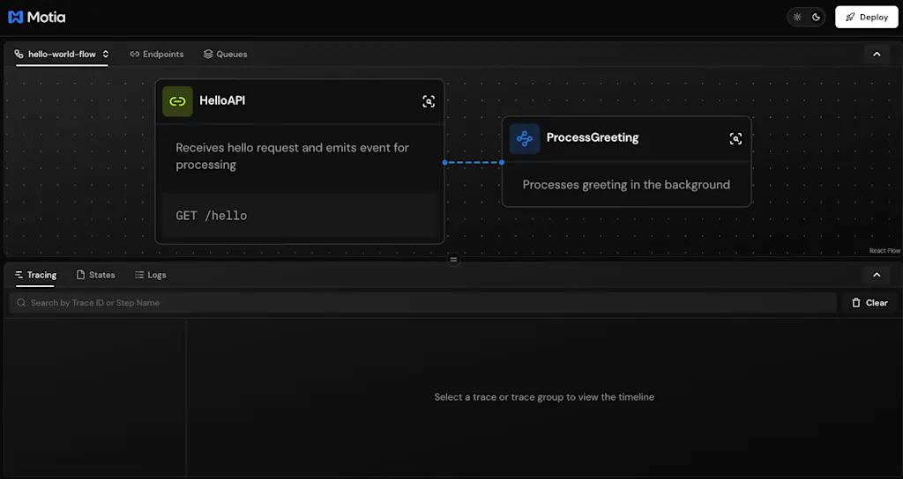
Task: Switch to dark theme moon toggle
Action: pyautogui.click(x=816, y=18)
